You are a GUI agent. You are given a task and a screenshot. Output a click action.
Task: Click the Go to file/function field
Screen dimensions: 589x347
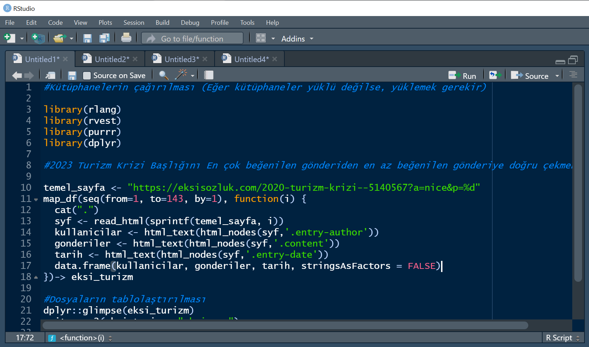point(192,39)
